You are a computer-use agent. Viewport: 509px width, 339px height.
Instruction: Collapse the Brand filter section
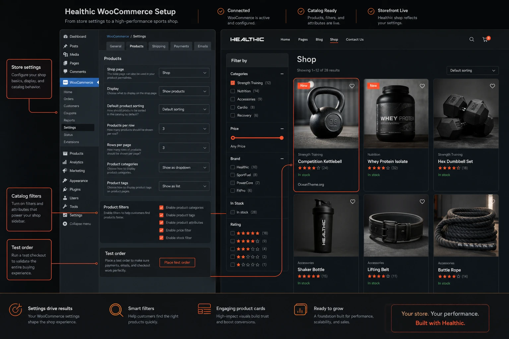(x=282, y=159)
